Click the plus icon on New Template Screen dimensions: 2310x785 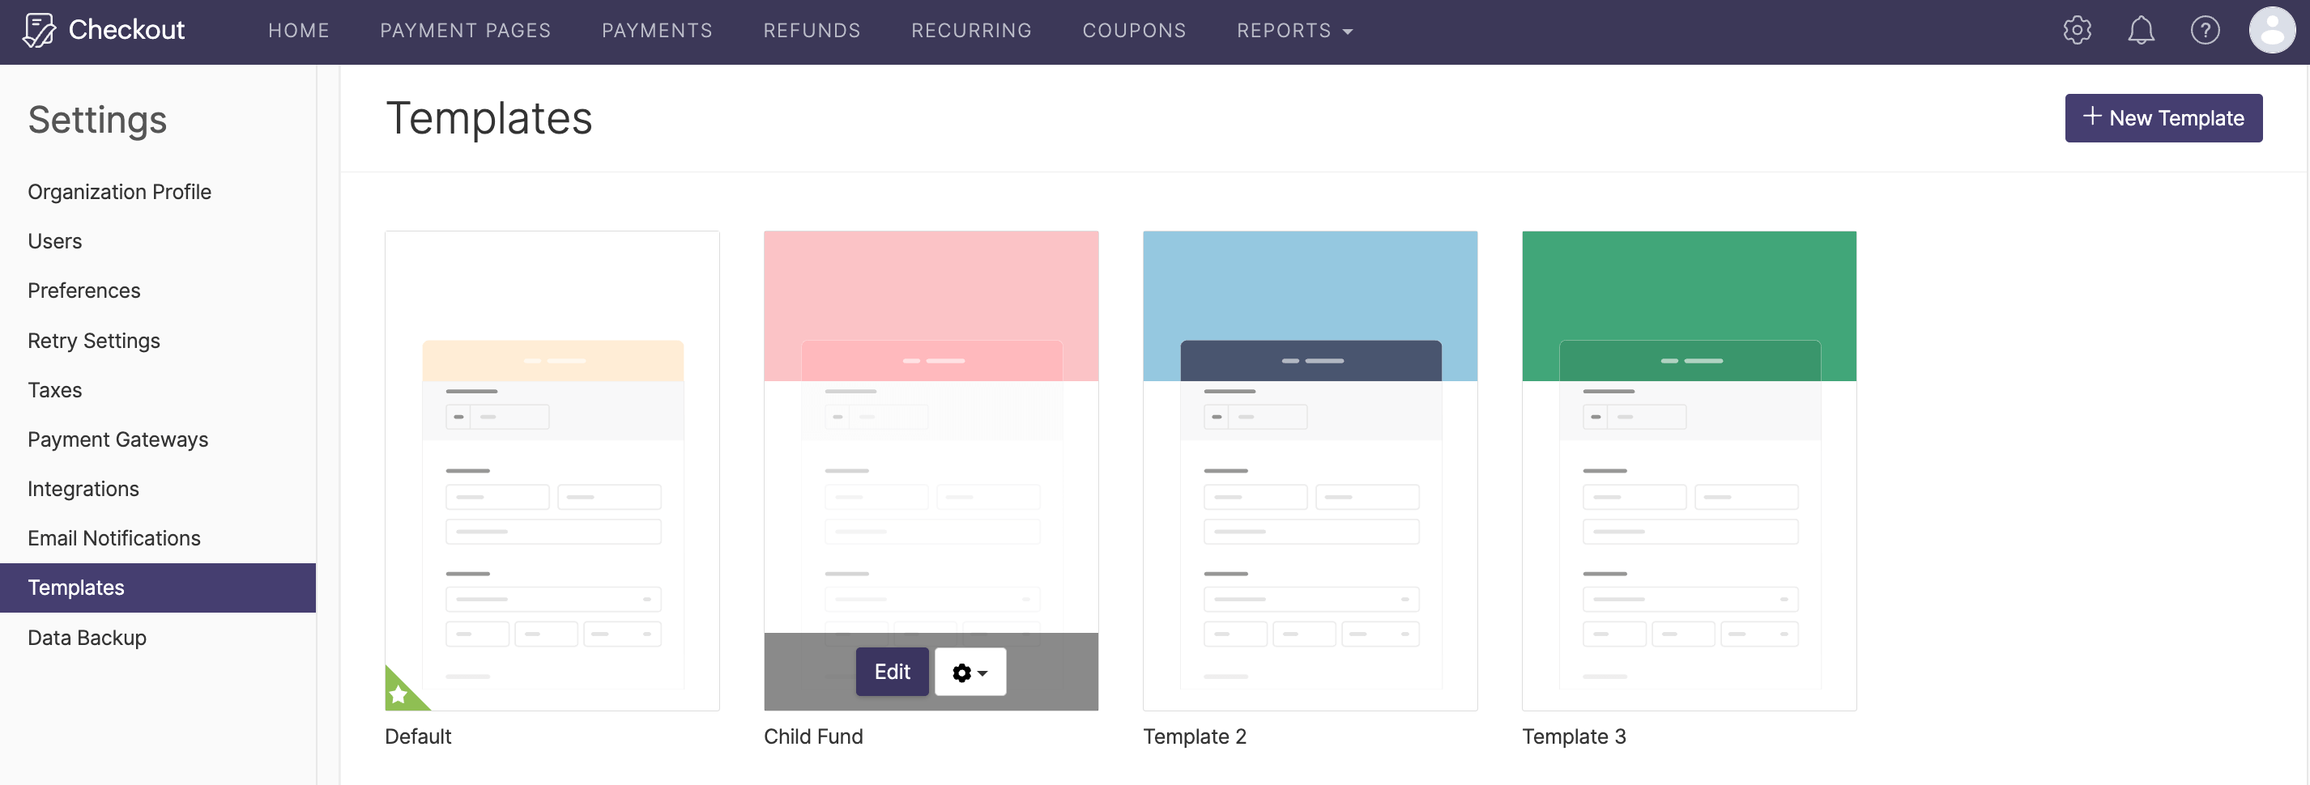pos(2092,117)
